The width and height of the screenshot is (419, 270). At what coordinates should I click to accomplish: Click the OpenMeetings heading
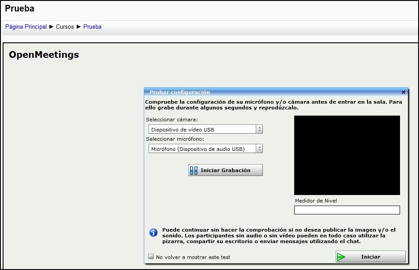pyautogui.click(x=44, y=55)
